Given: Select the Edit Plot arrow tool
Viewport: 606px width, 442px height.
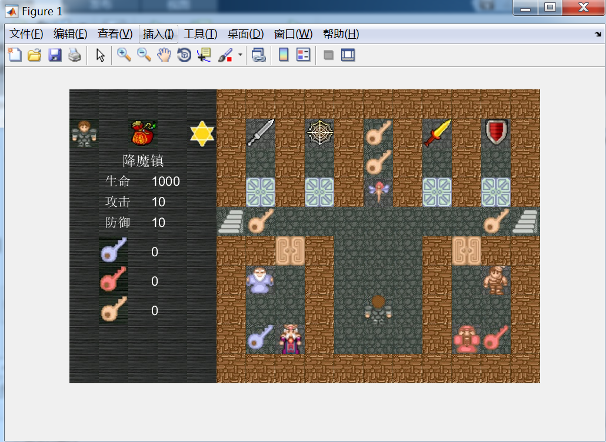Looking at the screenshot, I should [101, 55].
